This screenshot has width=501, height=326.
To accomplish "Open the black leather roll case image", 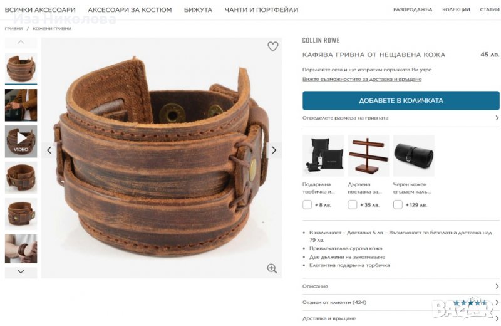I will 413,155.
